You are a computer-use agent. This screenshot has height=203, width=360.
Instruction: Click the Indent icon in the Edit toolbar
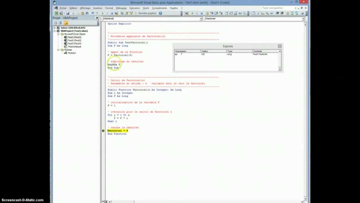[277, 13]
